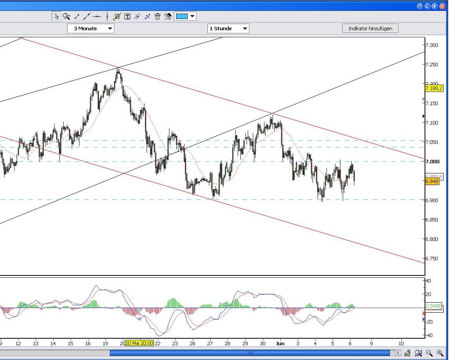The image size is (449, 360).
Task: Zoom out the chart with minus magnifier
Action: pos(429,353)
